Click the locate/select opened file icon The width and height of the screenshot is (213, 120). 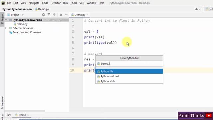pyautogui.click(x=44, y=15)
